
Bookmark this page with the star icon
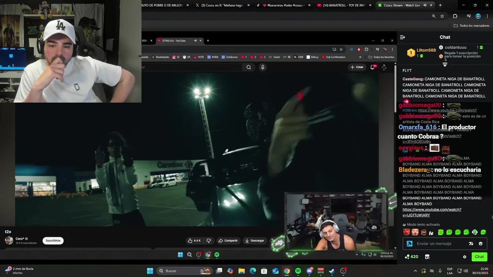pos(442,16)
